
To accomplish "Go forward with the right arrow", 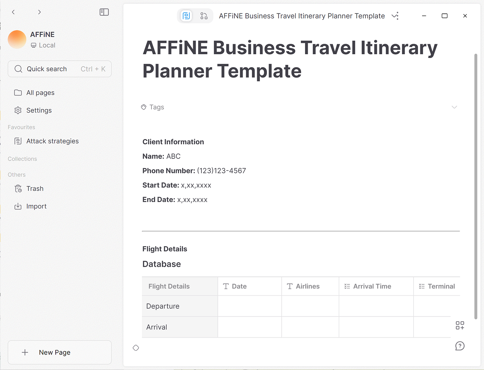I will tap(39, 12).
